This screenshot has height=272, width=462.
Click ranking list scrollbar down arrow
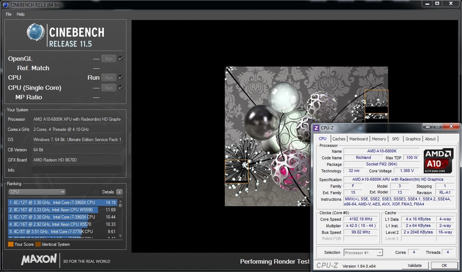120,236
